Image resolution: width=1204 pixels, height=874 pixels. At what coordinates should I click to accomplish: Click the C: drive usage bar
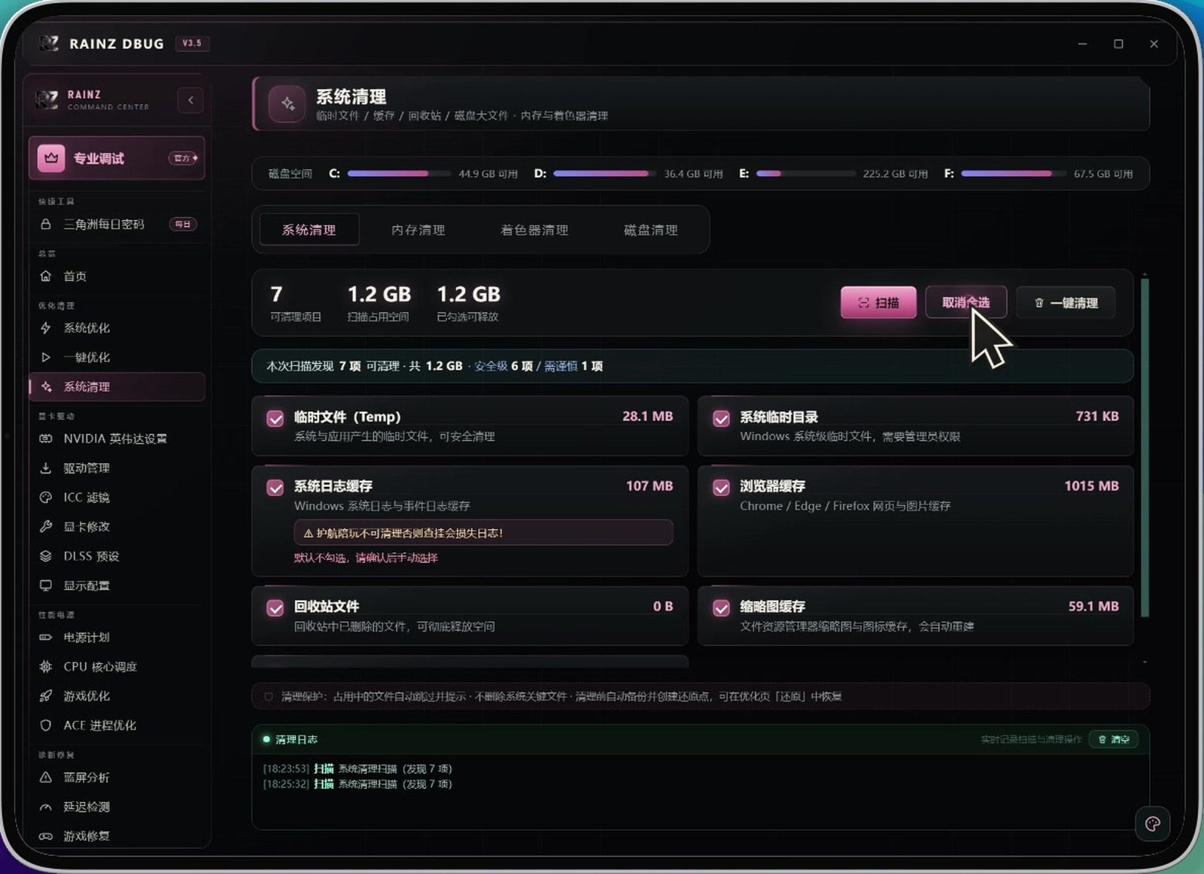point(399,174)
